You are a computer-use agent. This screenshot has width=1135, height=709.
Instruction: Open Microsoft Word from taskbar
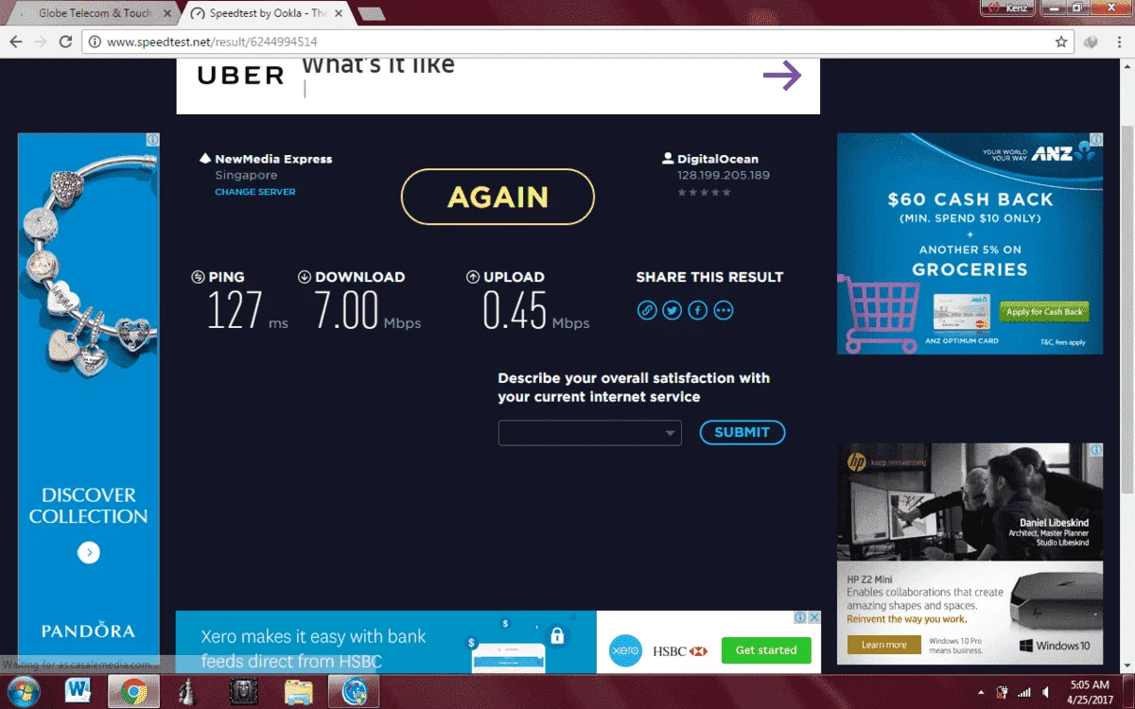tap(79, 691)
